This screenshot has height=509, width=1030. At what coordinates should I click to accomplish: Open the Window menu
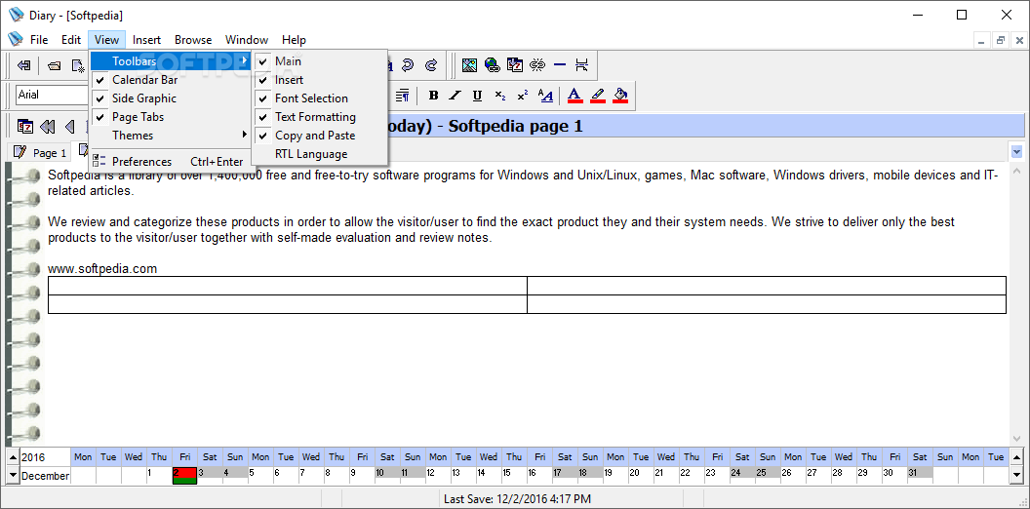pos(247,39)
